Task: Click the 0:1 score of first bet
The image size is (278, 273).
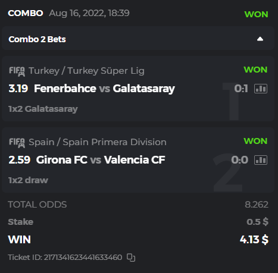Action: (241, 89)
